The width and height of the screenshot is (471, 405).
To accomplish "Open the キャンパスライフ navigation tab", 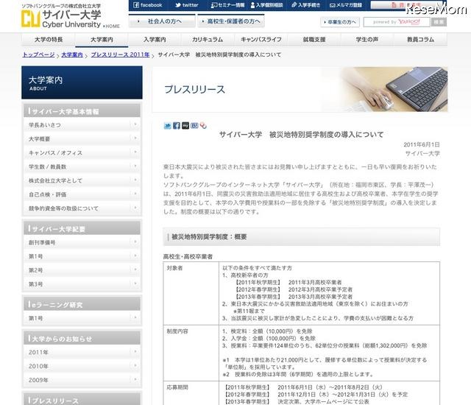I will (x=261, y=40).
